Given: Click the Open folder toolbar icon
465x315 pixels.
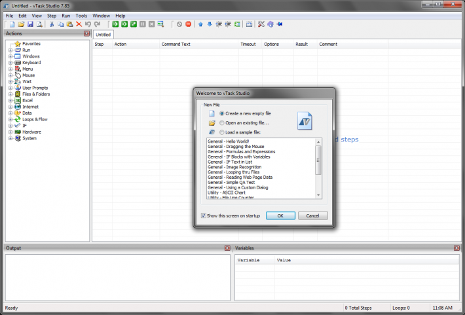Looking at the screenshot, I should (21, 24).
